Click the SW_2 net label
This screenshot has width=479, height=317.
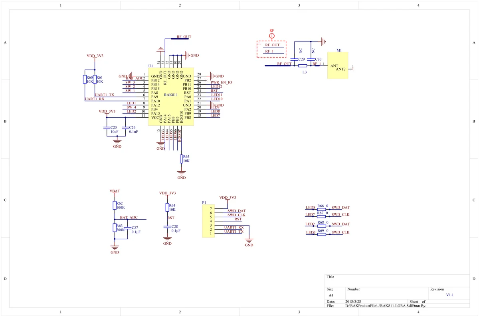(130, 86)
